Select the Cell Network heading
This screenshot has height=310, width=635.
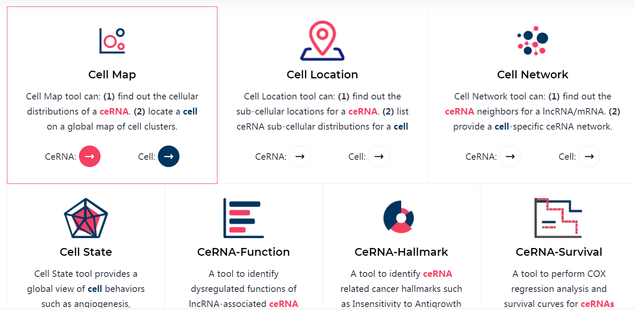pos(533,74)
